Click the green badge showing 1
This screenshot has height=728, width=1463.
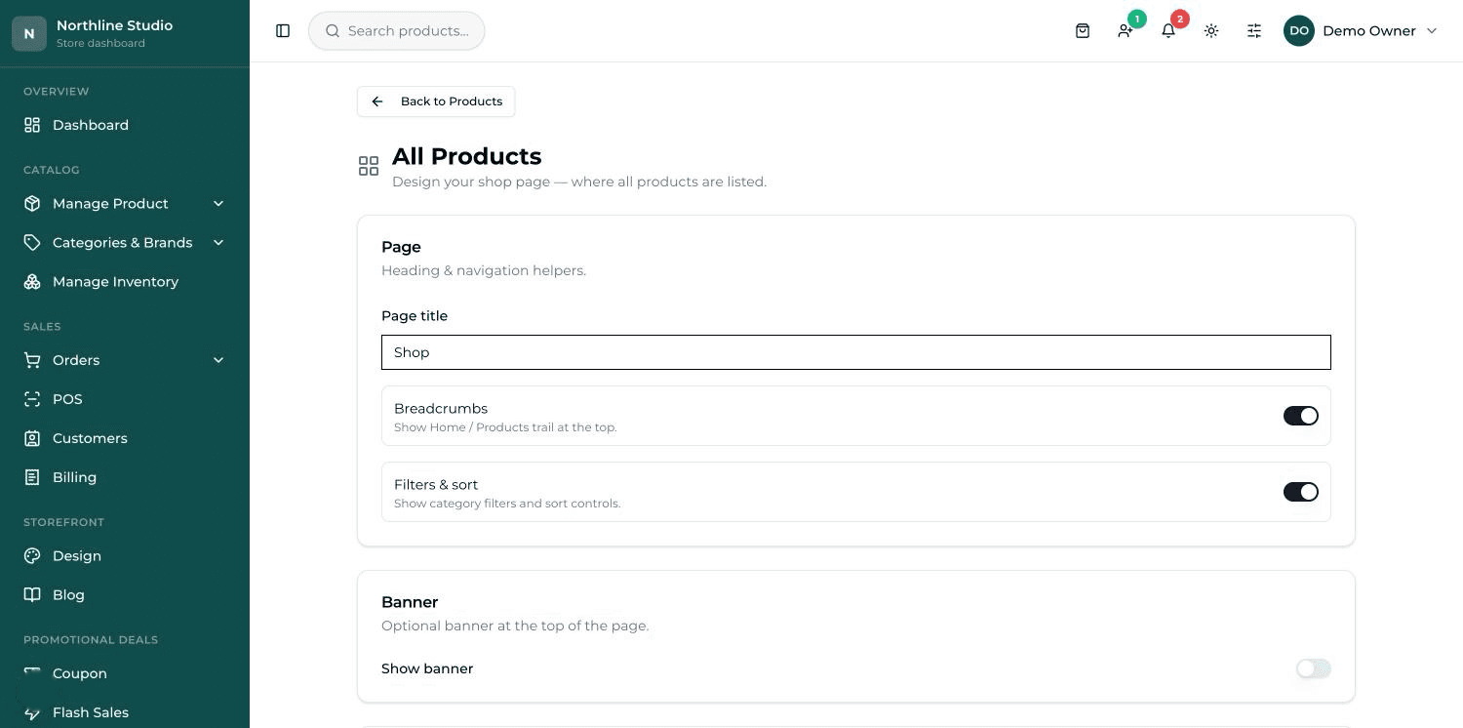point(1136,19)
